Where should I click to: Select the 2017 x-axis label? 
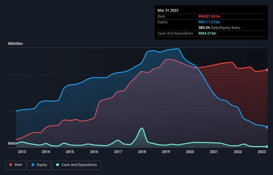click(118, 152)
